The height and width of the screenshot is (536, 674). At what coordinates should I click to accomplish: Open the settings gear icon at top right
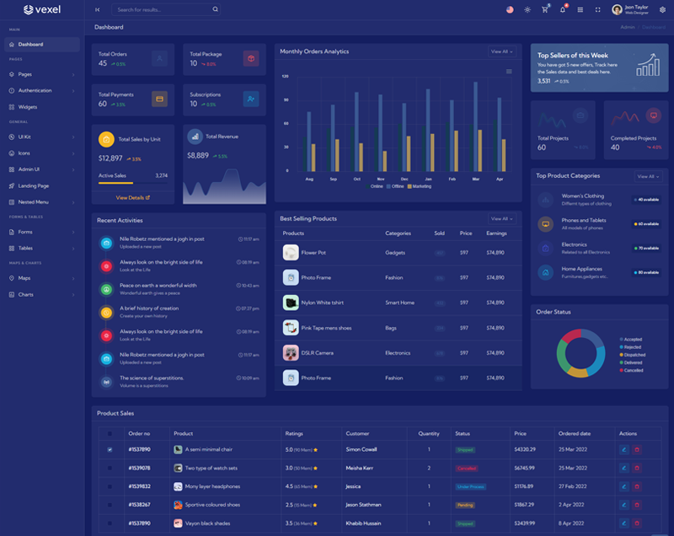tap(662, 9)
